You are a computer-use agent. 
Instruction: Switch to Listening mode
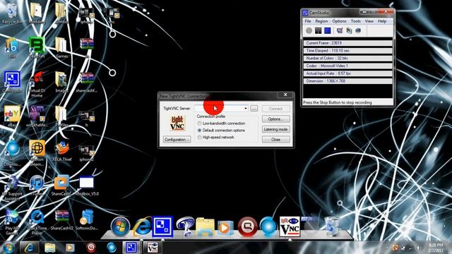click(276, 129)
